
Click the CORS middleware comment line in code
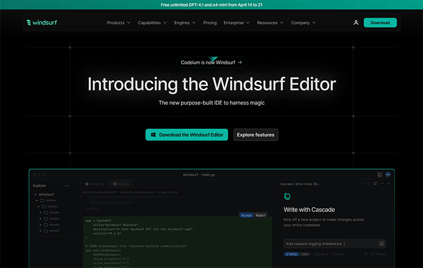click(136, 246)
